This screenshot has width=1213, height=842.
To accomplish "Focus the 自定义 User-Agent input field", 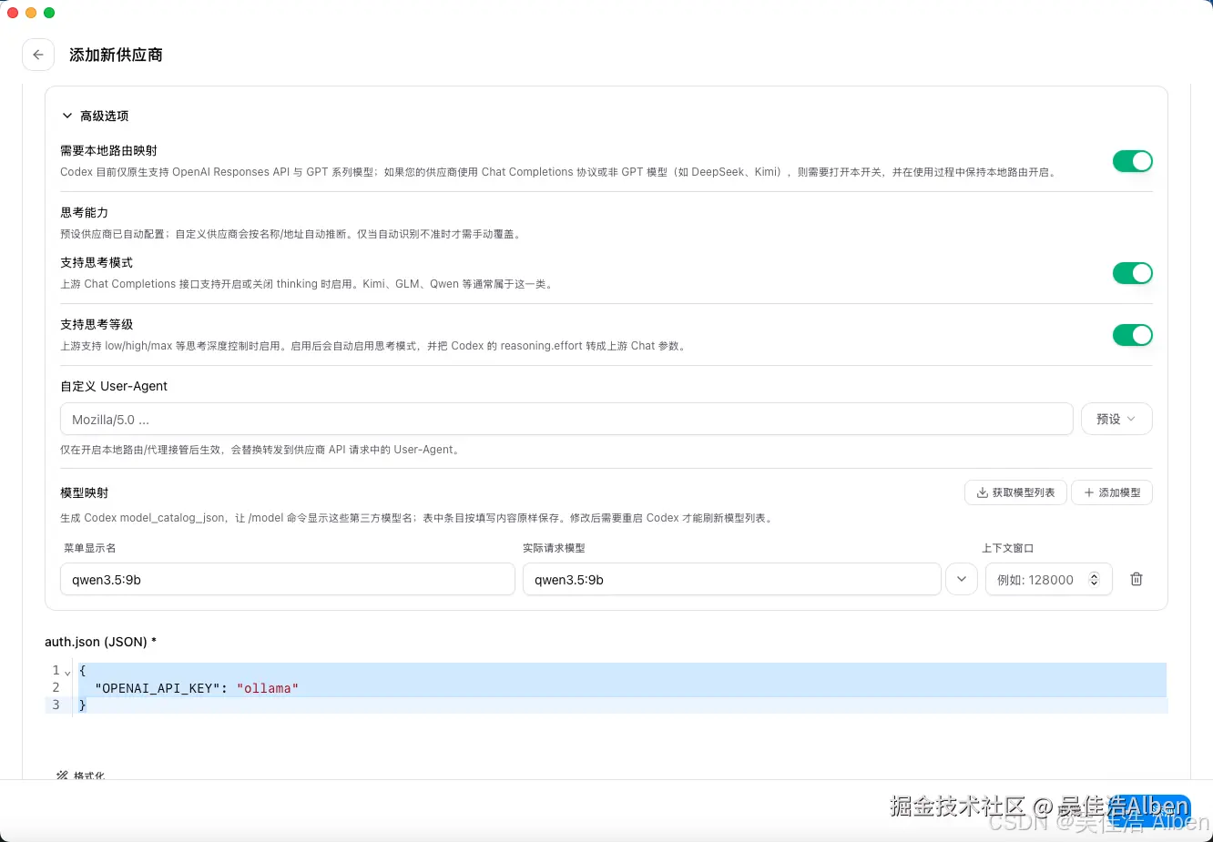I will (566, 420).
